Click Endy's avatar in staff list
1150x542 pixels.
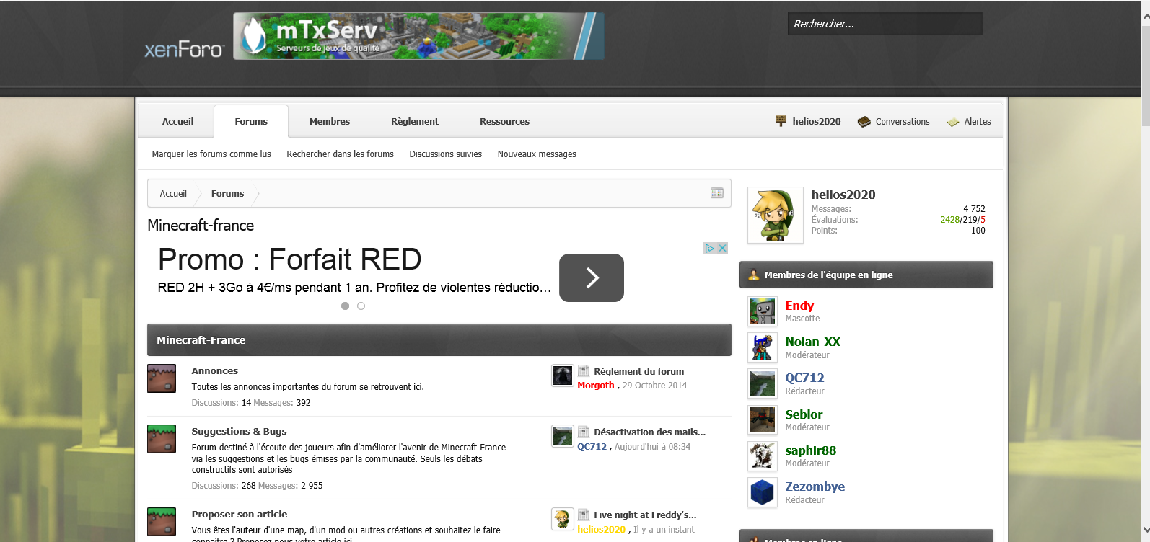[x=762, y=311]
